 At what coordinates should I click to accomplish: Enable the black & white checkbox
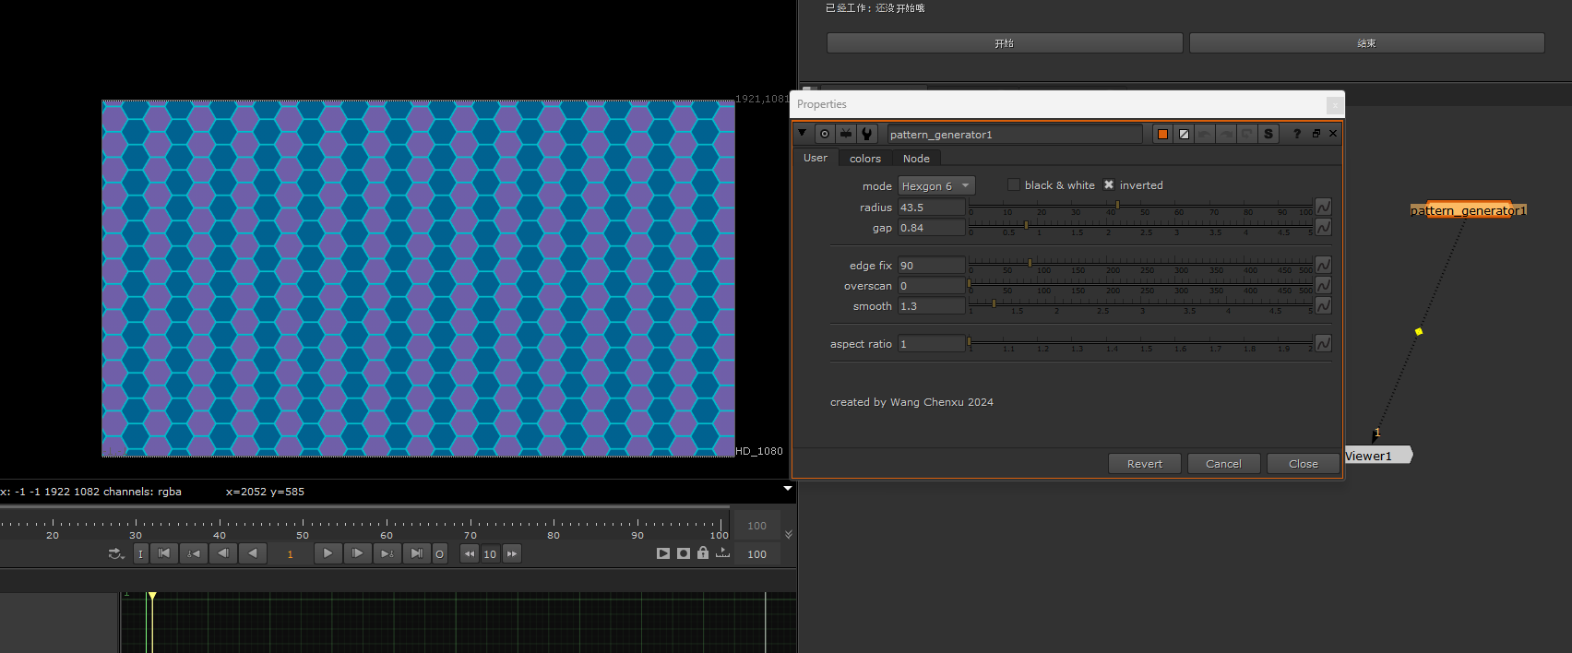click(x=1014, y=184)
